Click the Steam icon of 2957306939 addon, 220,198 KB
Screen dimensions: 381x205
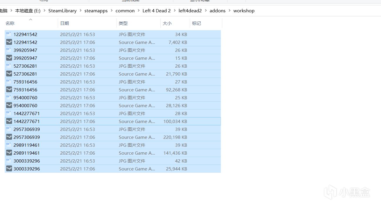(9, 137)
